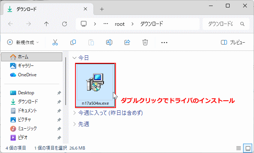This screenshot has height=153, width=254.
Task: Minimize the Explorer window
Action: point(211,6)
